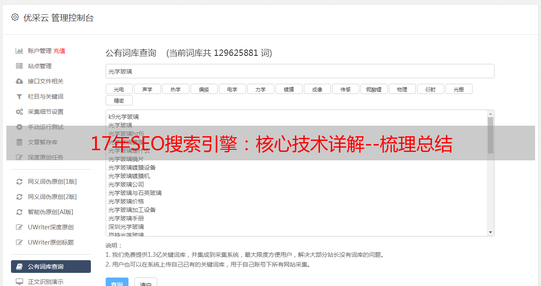This screenshot has width=541, height=286.
Task: Click the edit icon for UWriter深度原创
Action: [19, 227]
